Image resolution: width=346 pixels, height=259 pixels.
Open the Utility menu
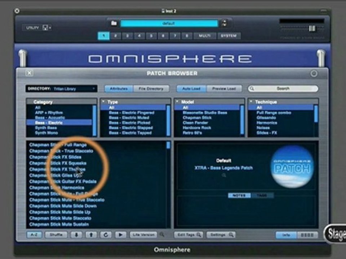[x=37, y=28]
